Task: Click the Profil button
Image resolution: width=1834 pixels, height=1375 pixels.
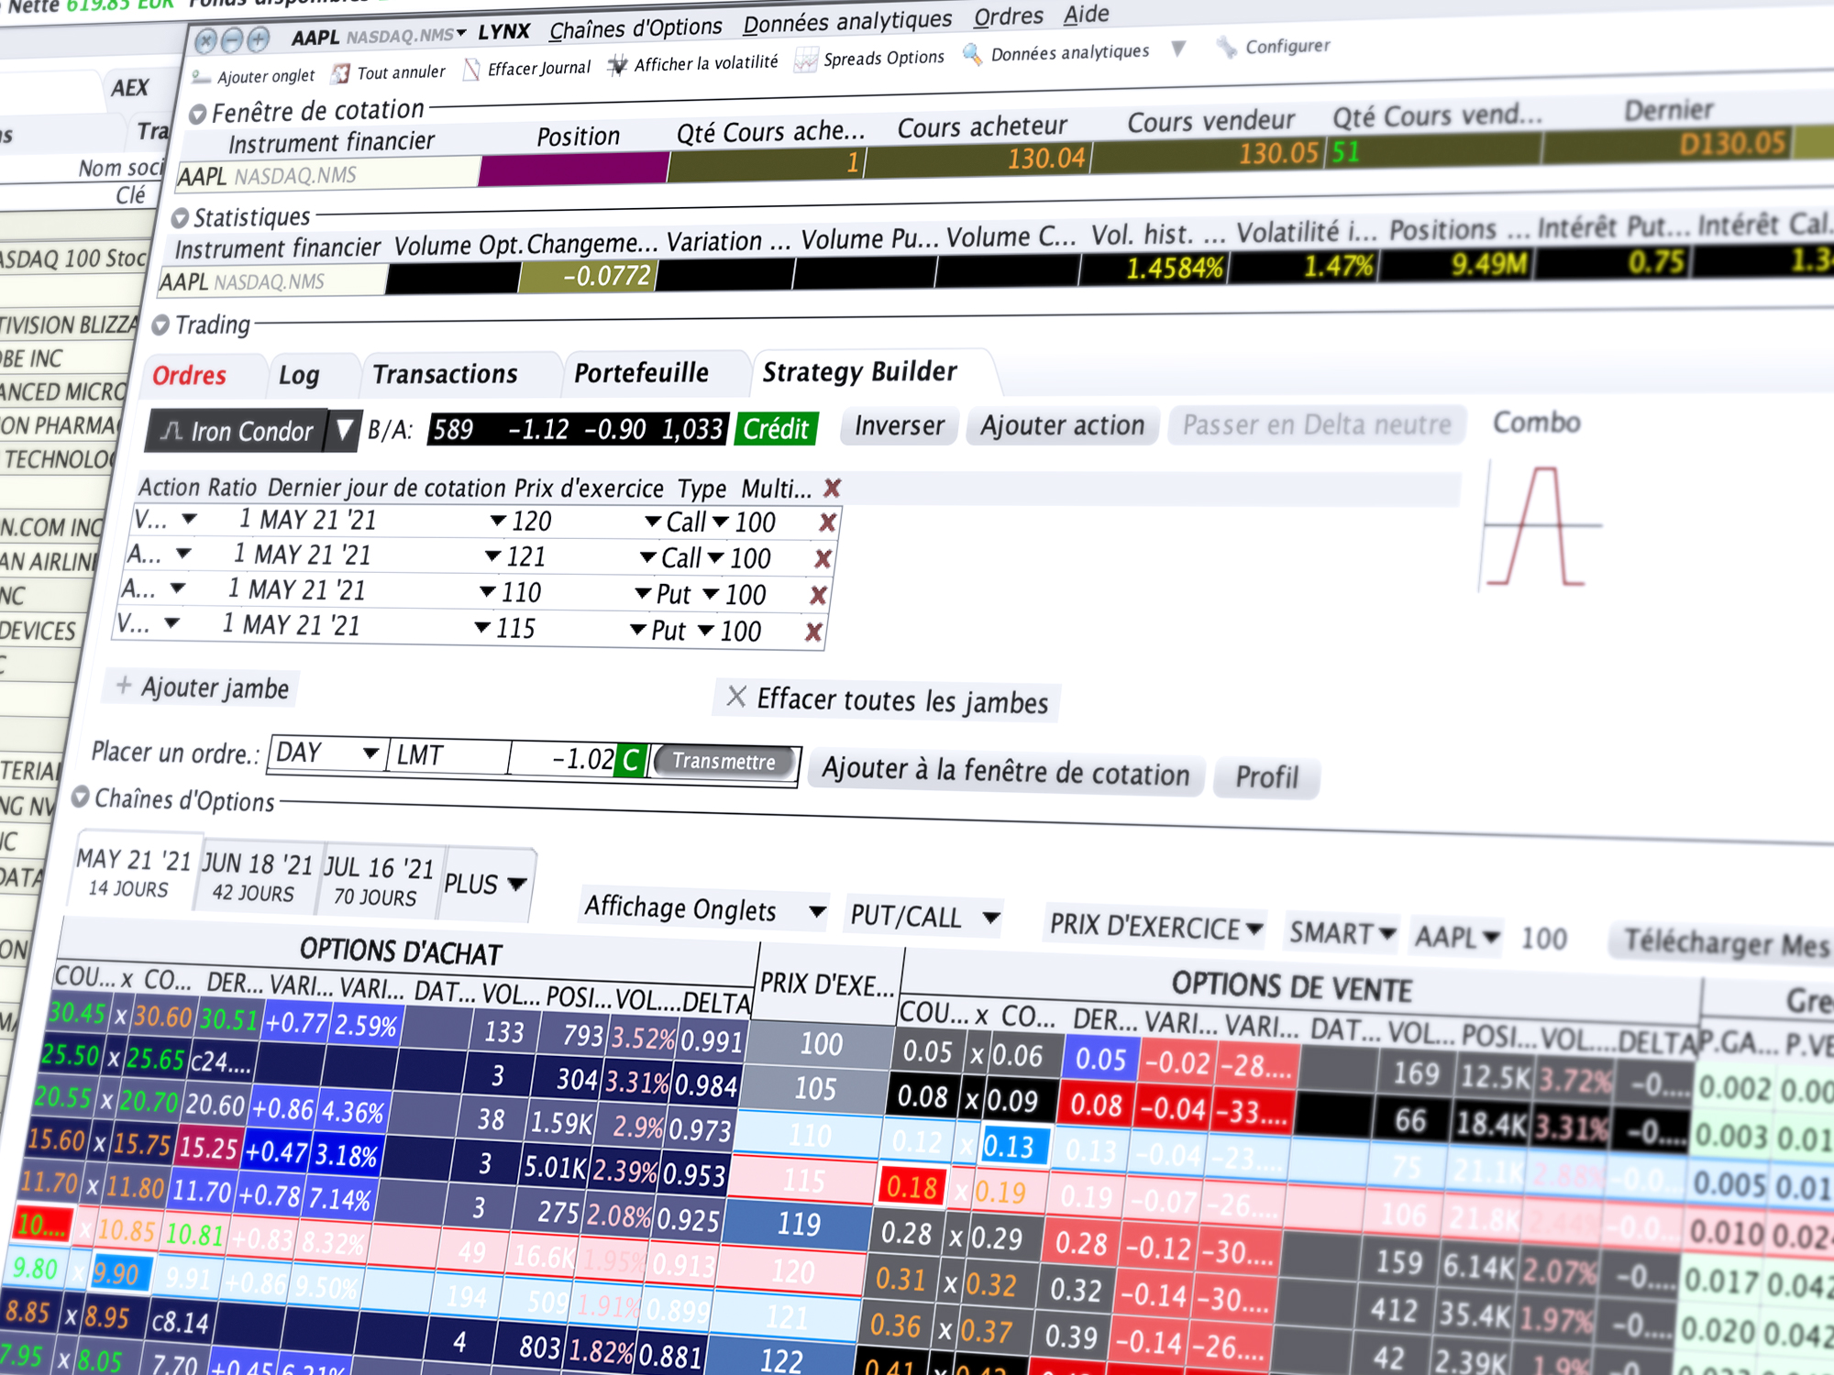Action: coord(1266,777)
